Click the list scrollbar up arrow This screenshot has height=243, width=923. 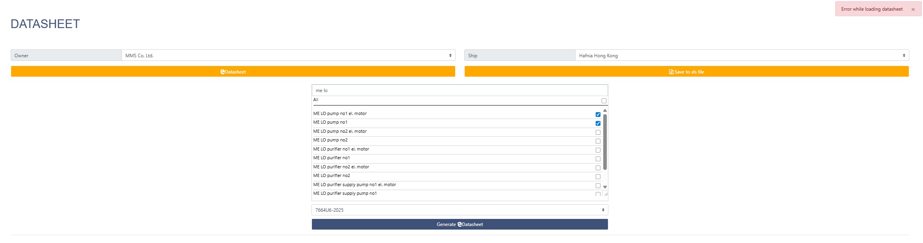point(605,110)
